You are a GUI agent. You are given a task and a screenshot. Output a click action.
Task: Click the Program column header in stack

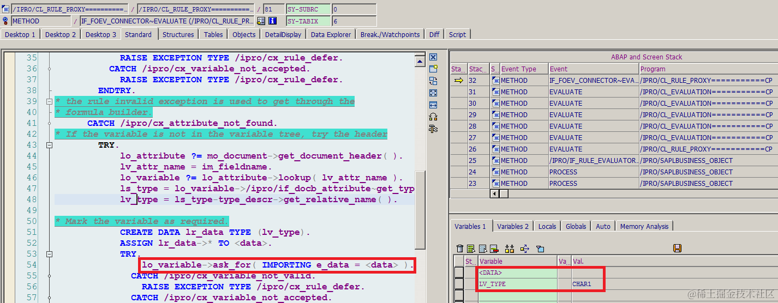pyautogui.click(x=708, y=69)
